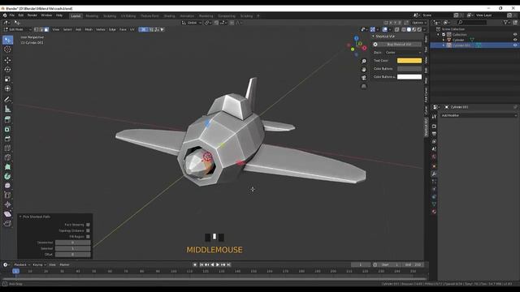
Task: Click the yellow Text Color swatch
Action: coord(409,61)
